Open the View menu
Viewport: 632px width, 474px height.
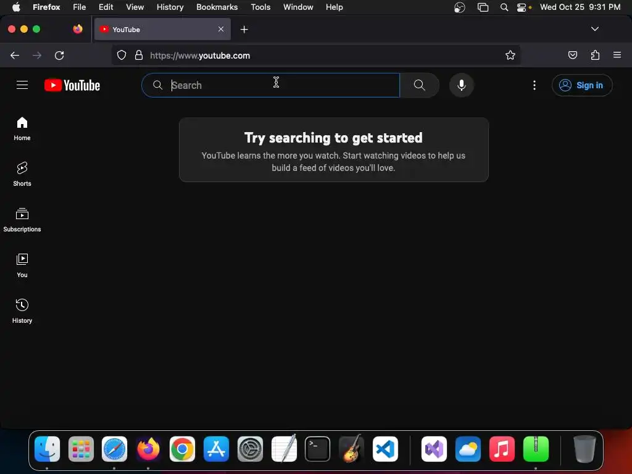pos(135,7)
